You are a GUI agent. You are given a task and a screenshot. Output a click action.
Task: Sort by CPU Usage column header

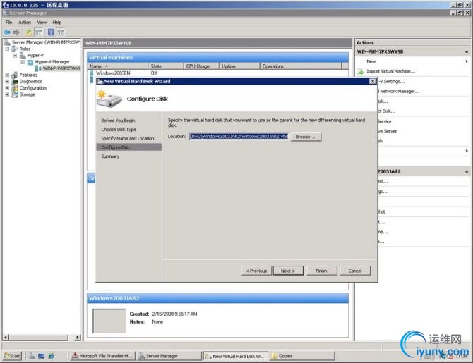coord(201,66)
